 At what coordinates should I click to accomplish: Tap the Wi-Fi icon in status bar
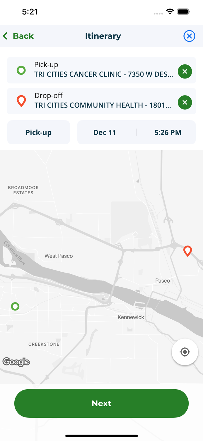[x=170, y=12]
